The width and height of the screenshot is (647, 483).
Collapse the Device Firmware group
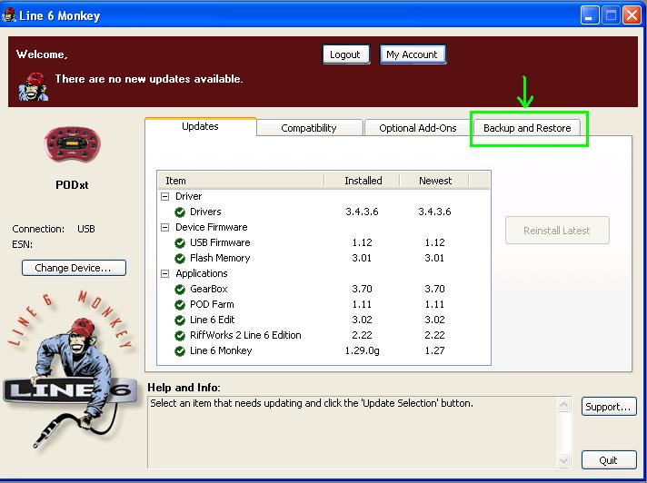pyautogui.click(x=165, y=228)
